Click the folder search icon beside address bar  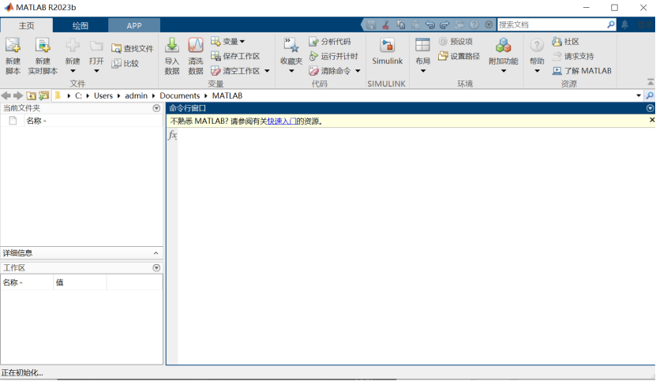point(650,95)
